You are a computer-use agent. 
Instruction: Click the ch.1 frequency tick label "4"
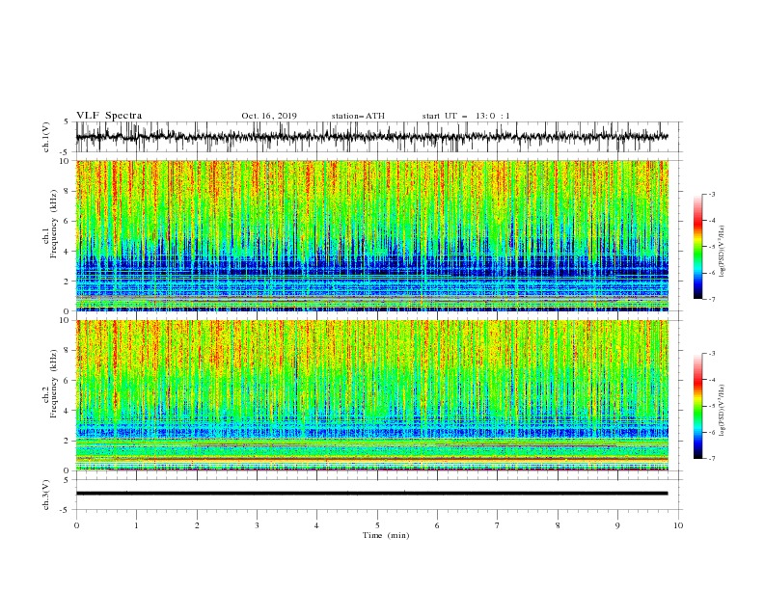click(68, 252)
